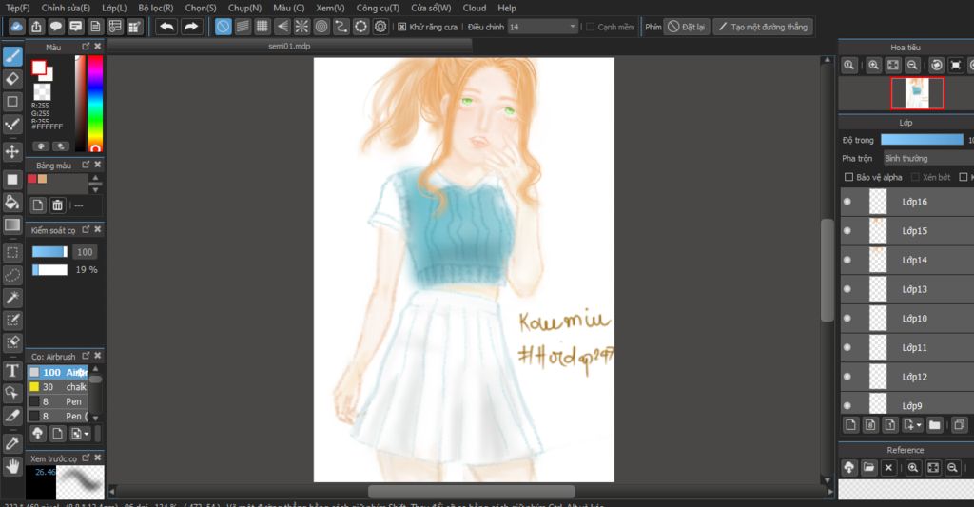The image size is (974, 507).
Task: Toggle the Khử răng cưa checkbox
Action: click(402, 27)
